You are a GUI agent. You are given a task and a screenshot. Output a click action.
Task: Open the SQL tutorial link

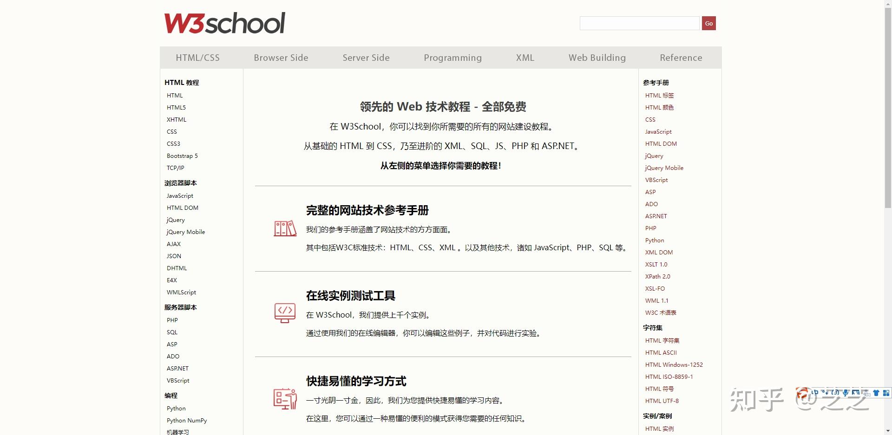(172, 332)
